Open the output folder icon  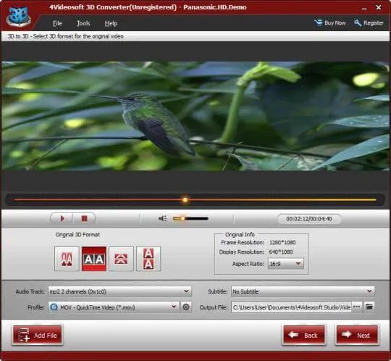pyautogui.click(x=369, y=307)
